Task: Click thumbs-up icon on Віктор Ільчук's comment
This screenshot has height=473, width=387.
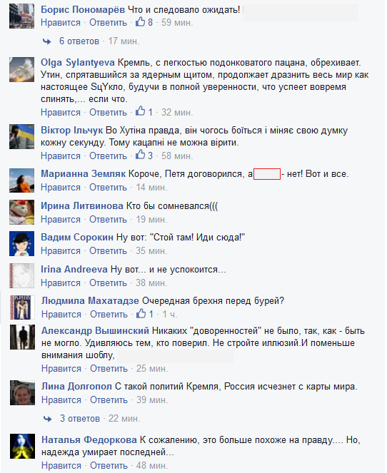Action: click(x=140, y=155)
